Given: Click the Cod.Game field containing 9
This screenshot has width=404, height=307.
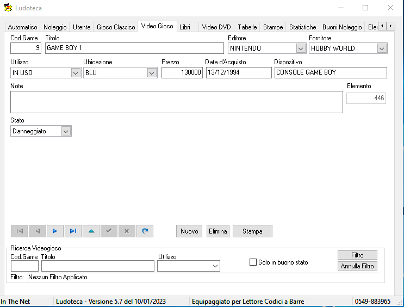Looking at the screenshot, I should click(26, 48).
